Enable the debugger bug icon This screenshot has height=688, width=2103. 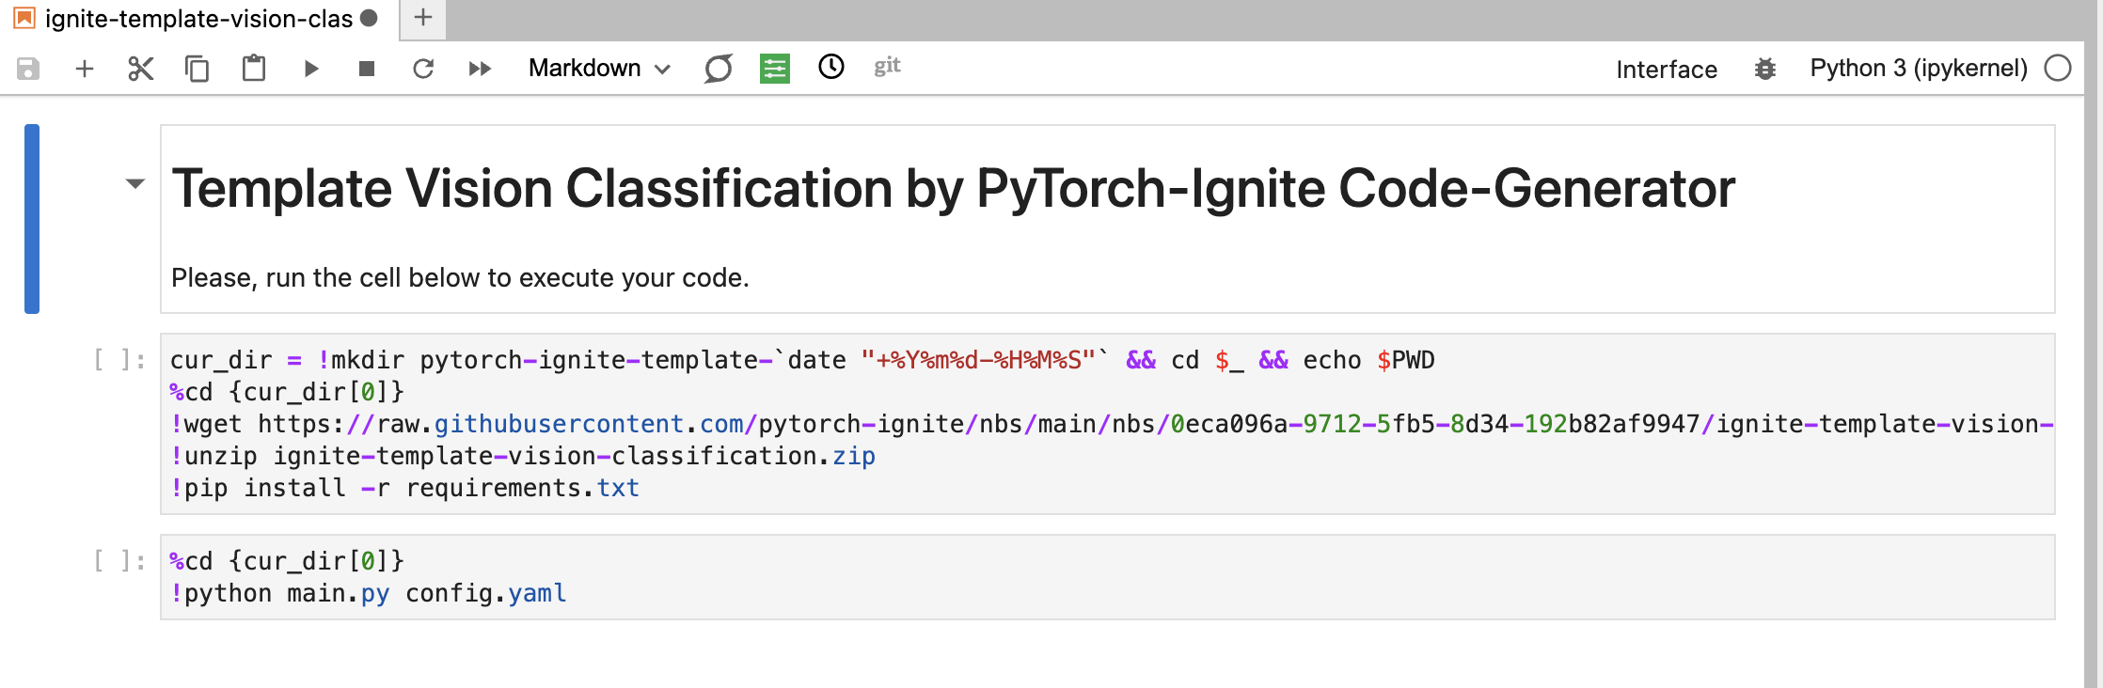coord(1765,69)
